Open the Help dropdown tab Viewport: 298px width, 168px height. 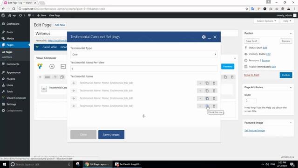[287, 21]
